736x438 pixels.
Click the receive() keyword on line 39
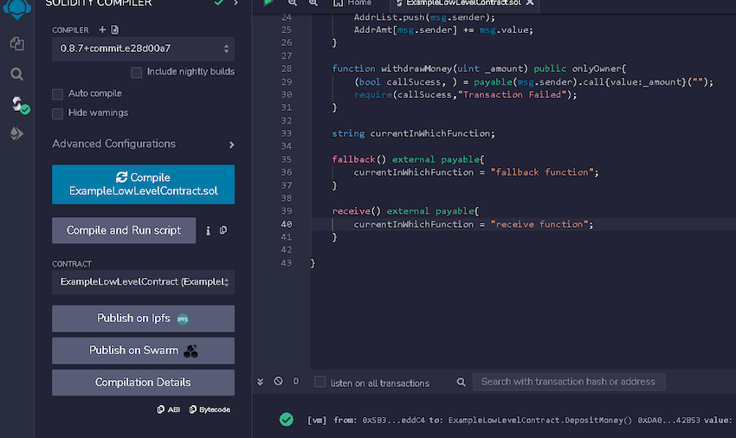click(x=356, y=211)
